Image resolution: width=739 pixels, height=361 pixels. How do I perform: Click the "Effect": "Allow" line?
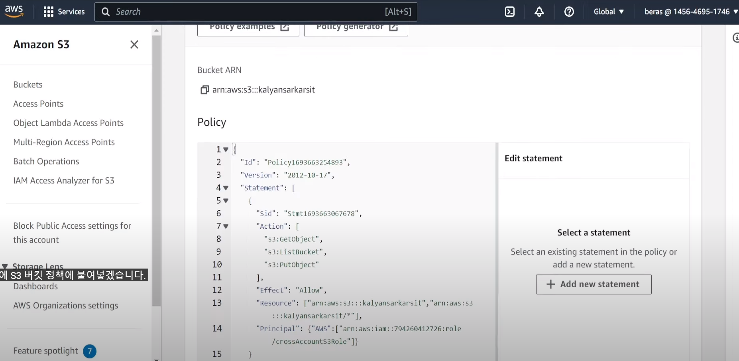click(x=291, y=290)
